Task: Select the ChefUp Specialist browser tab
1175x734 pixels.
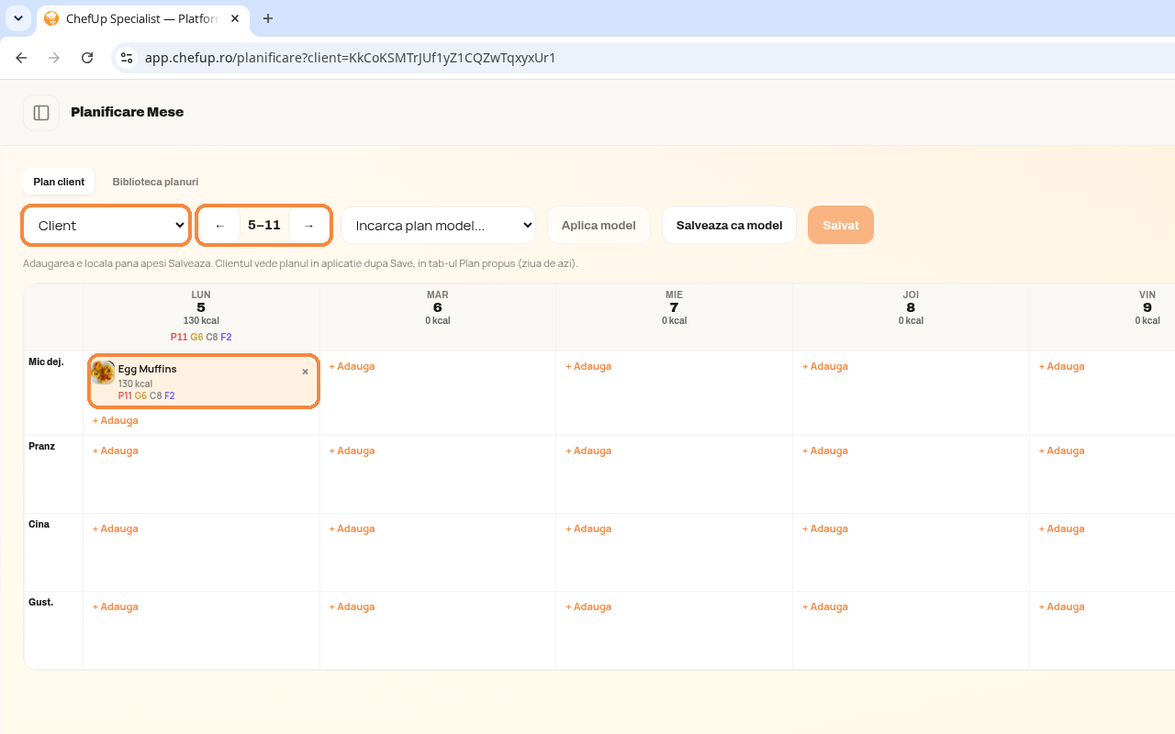Action: tap(141, 18)
